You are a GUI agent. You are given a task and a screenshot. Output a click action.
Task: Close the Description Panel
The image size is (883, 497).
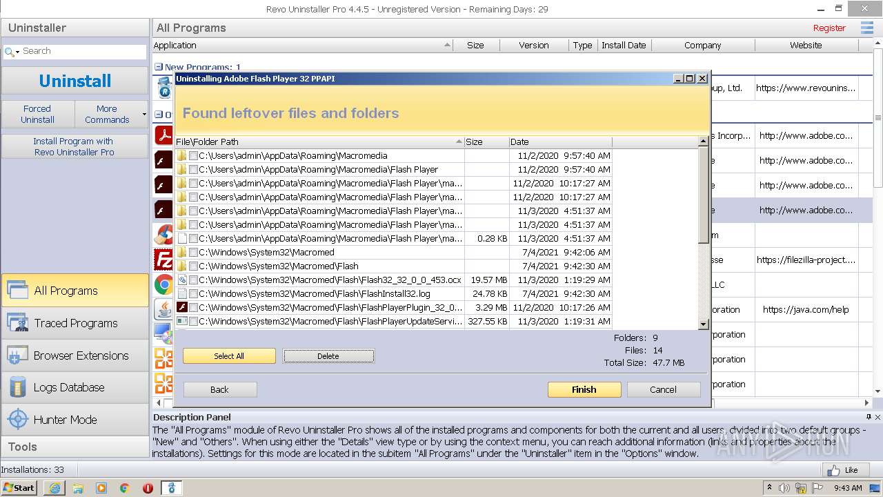878,417
